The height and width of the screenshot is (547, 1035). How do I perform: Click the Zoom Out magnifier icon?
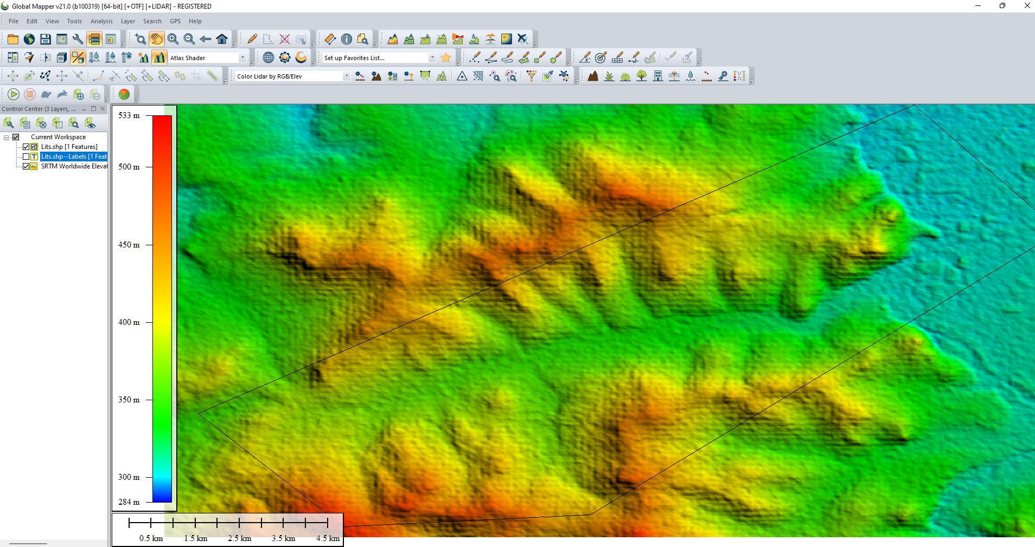(189, 39)
